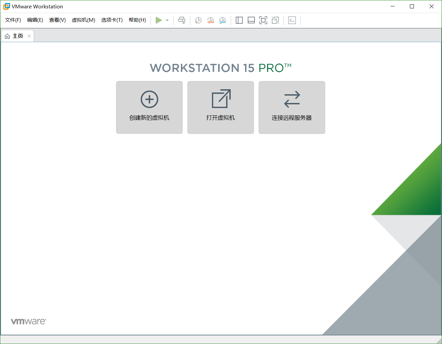The image size is (442, 344).
Task: Open the 文件(F) menu
Action: [13, 20]
